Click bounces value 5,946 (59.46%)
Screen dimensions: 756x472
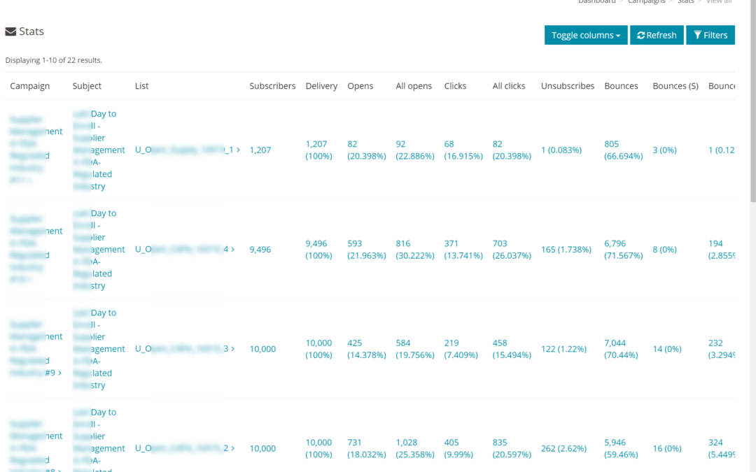tap(621, 448)
